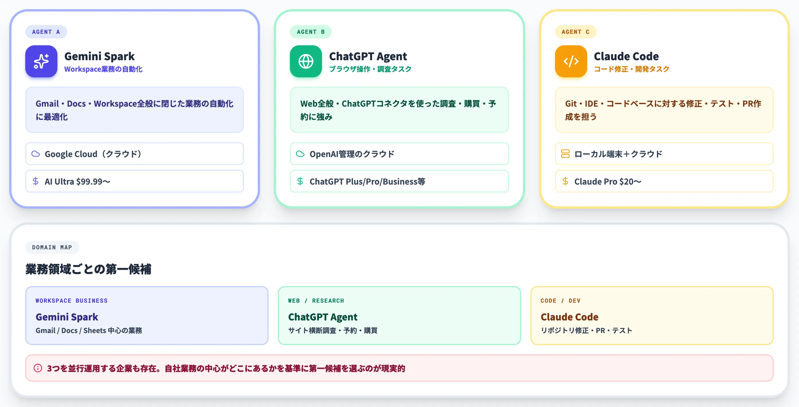The height and width of the screenshot is (407, 799).
Task: Click the text リポジトリ修正・PR・テスト
Action: pos(586,330)
